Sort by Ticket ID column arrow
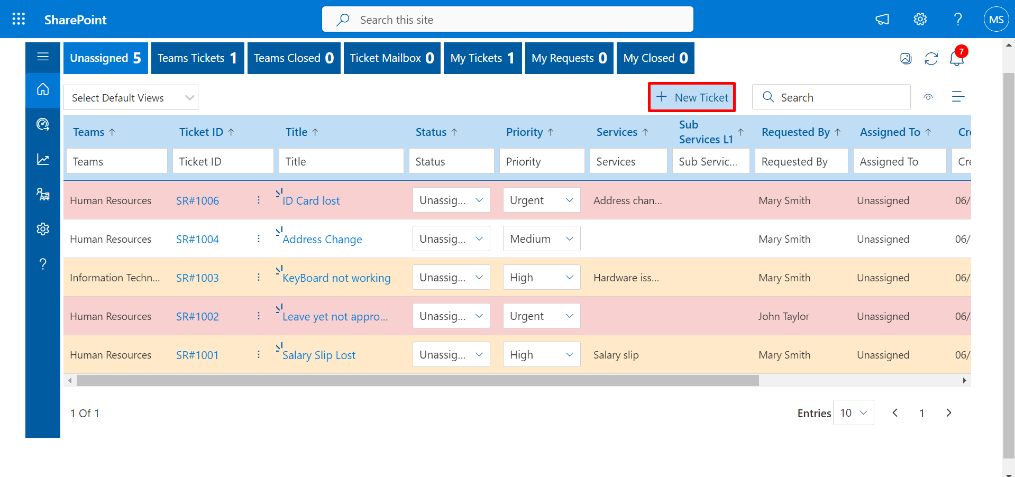 [231, 132]
